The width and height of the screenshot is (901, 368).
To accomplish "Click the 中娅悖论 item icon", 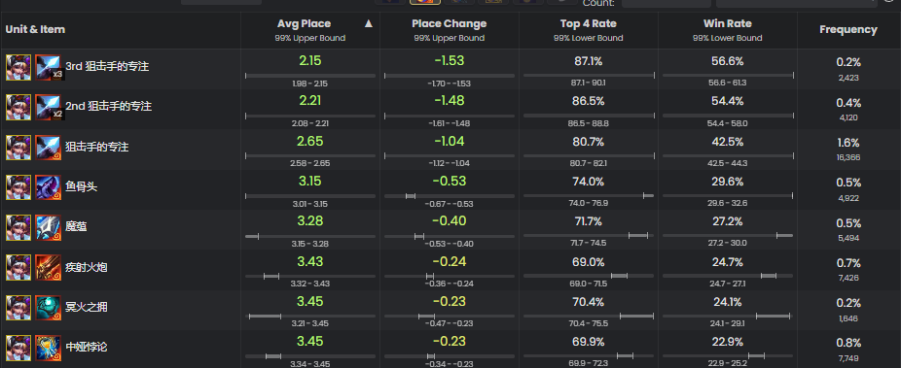I will 49,348.
